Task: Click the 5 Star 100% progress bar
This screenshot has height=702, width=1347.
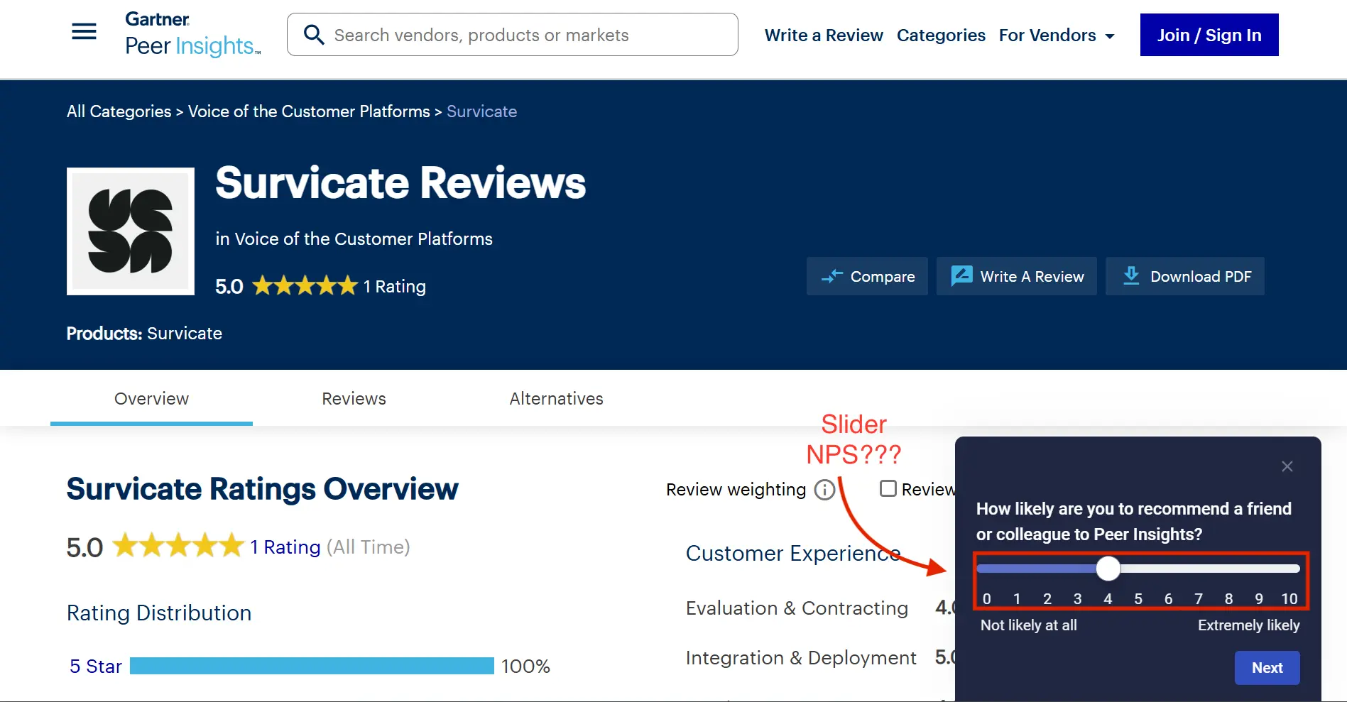Action: tap(312, 666)
